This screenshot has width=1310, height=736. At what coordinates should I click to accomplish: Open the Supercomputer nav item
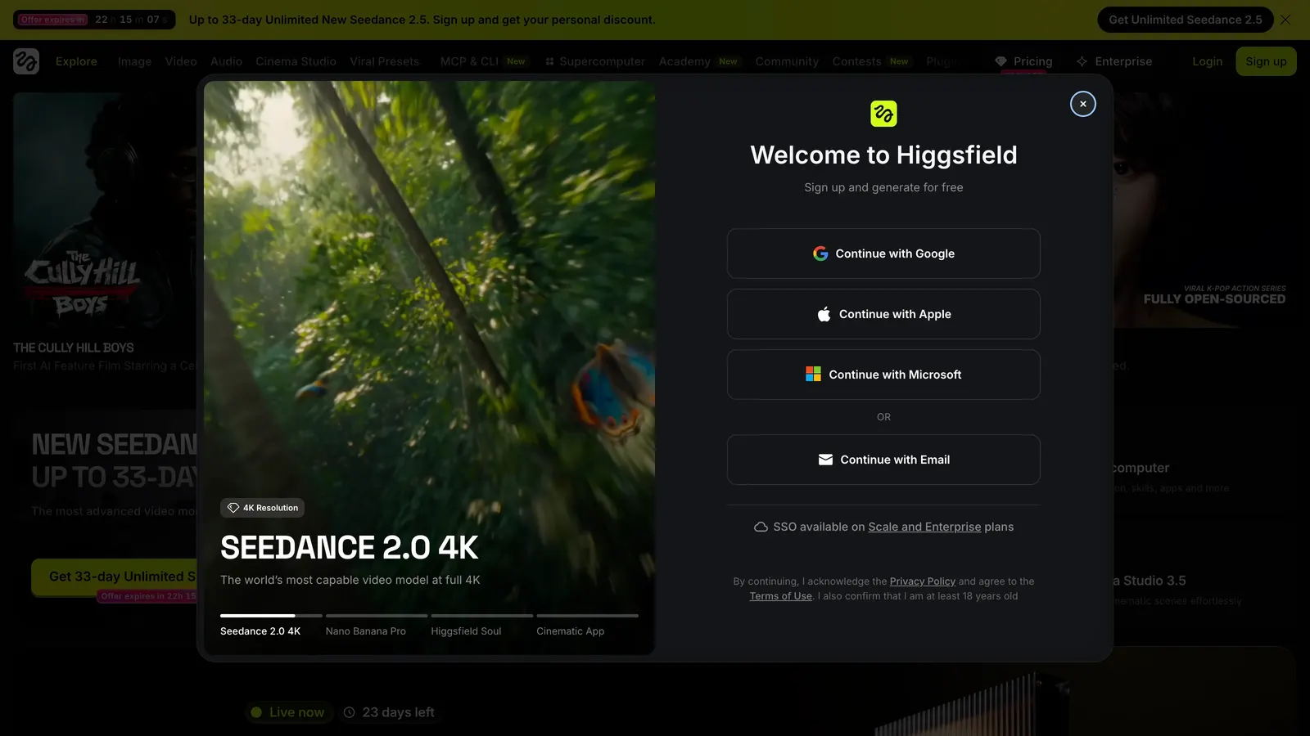pos(595,61)
